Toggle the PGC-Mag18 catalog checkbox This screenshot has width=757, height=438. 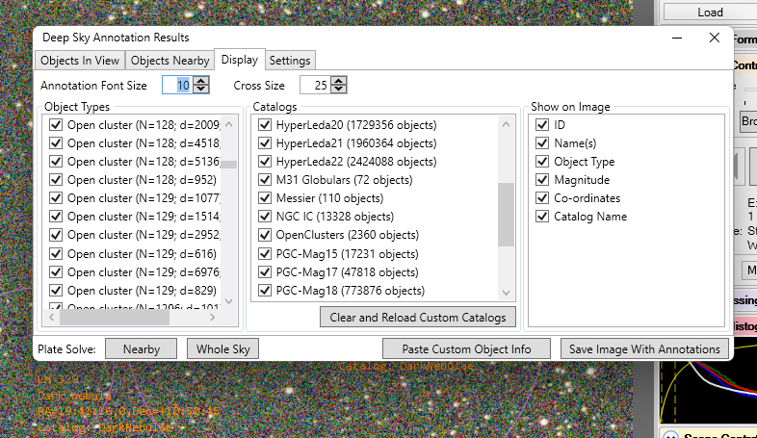(x=265, y=291)
